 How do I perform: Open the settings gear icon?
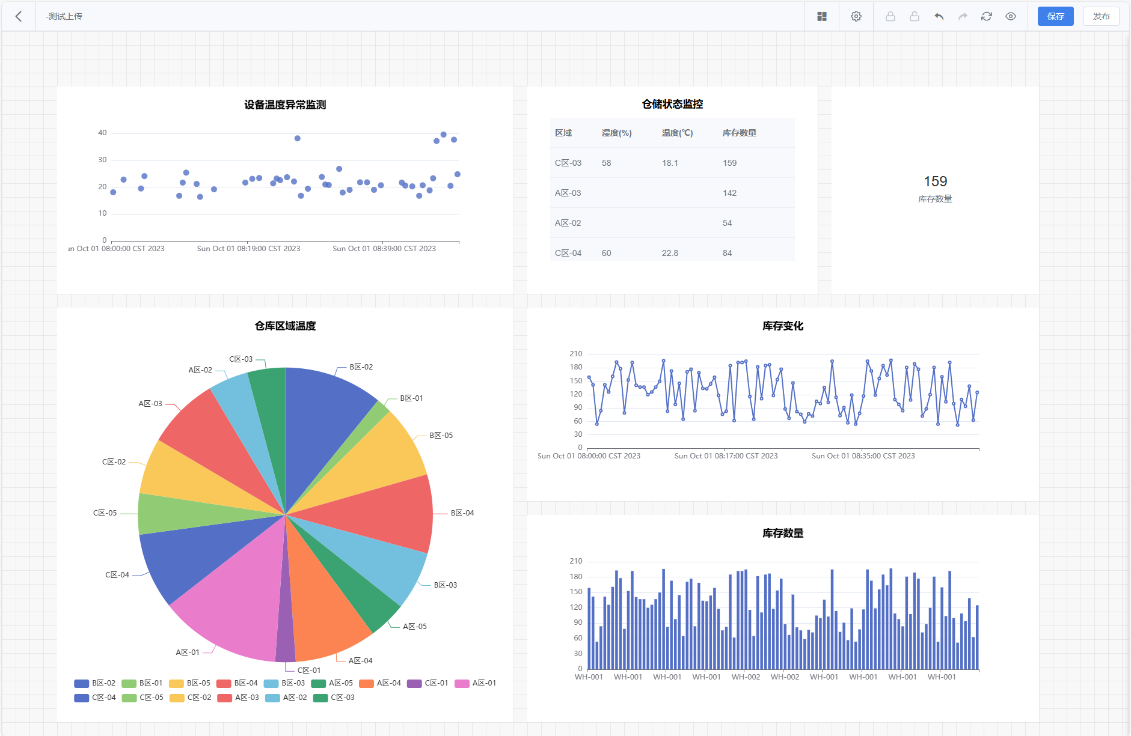pyautogui.click(x=856, y=16)
